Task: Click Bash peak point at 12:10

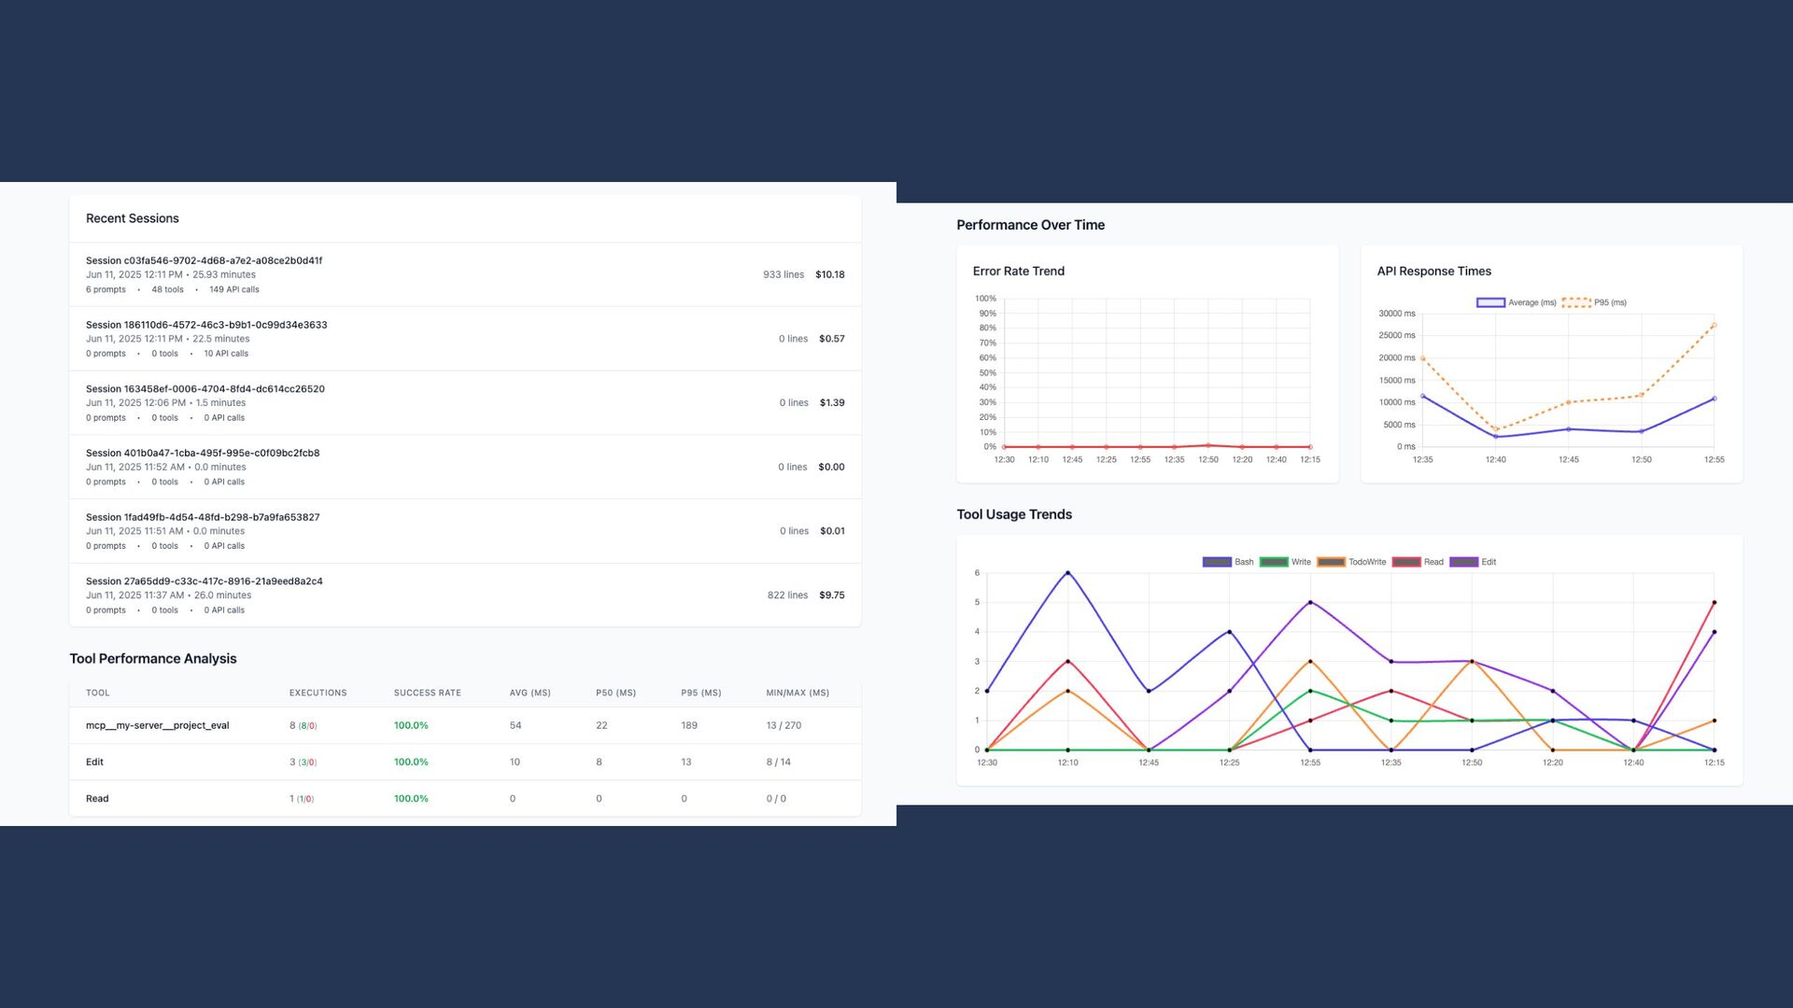Action: tap(1067, 573)
